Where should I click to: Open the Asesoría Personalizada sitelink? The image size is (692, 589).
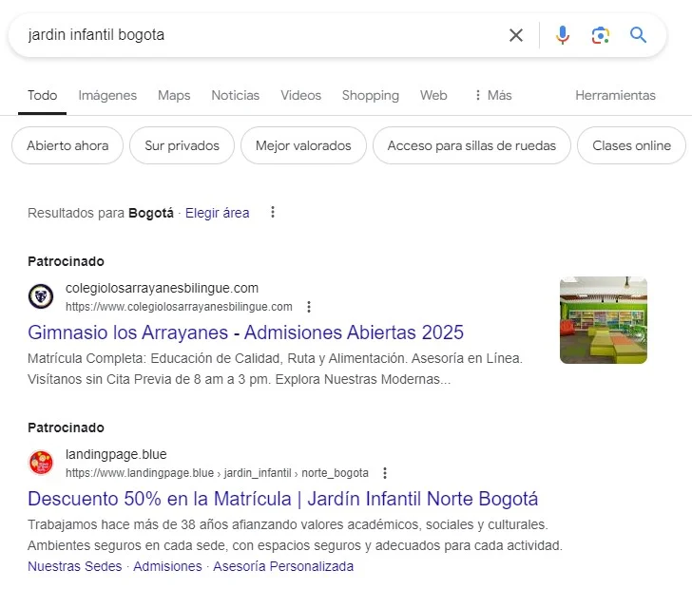pyautogui.click(x=283, y=566)
